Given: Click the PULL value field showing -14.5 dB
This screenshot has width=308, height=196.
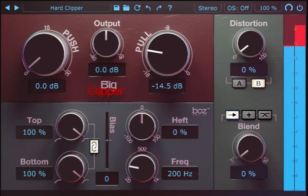Looking at the screenshot, I should point(167,86).
